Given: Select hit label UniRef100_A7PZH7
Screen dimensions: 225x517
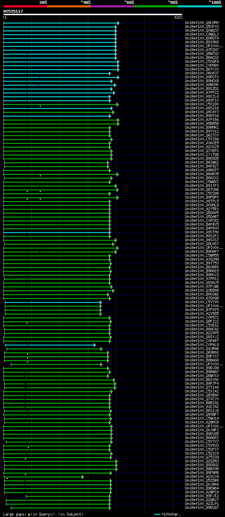Looking at the screenshot, I should click(202, 50).
